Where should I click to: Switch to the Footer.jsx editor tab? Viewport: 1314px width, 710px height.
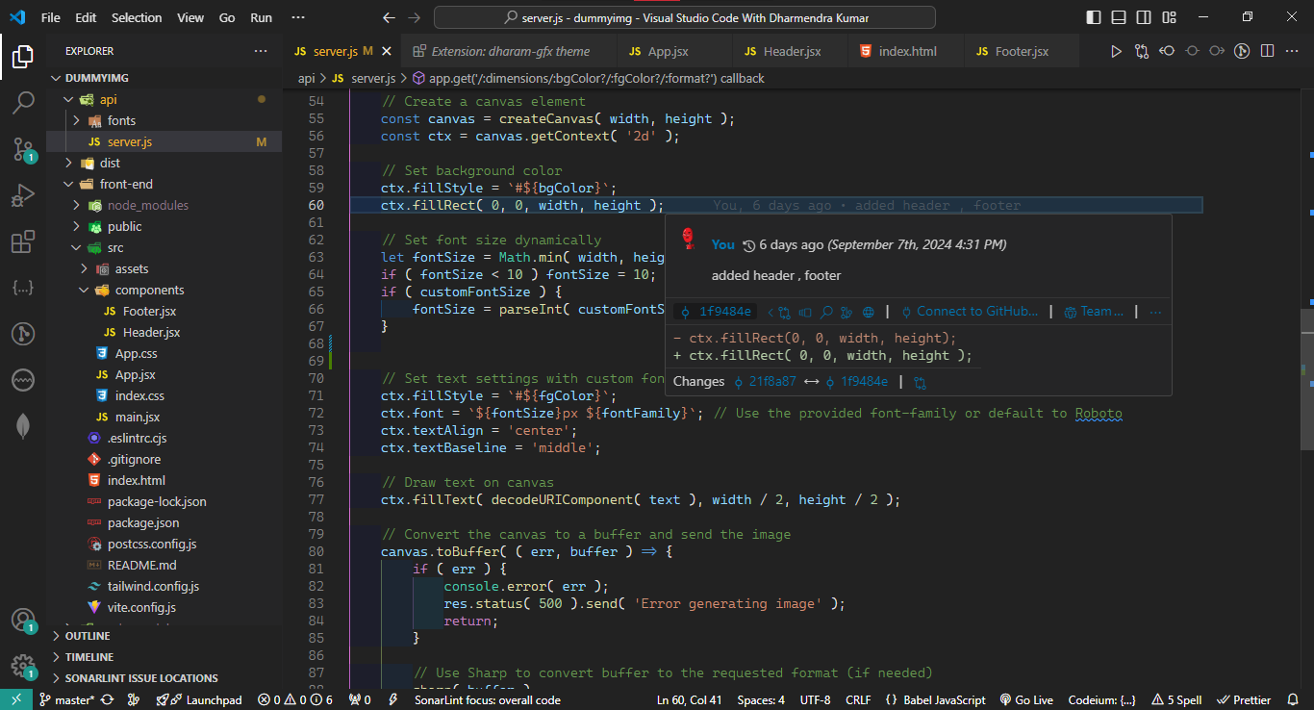click(1022, 51)
